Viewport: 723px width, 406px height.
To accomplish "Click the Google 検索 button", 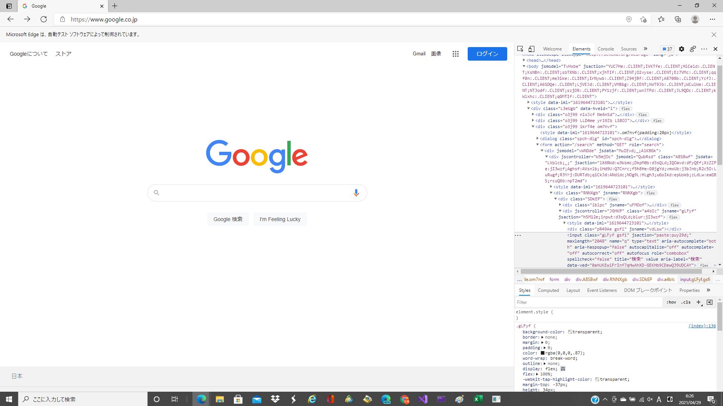I will point(228,219).
